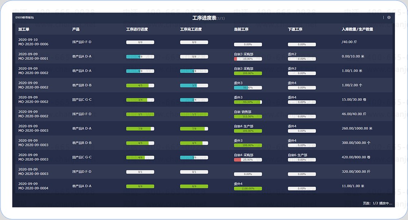Click the 工序完工进度 column header
This screenshot has height=220, width=408.
pyautogui.click(x=191, y=29)
